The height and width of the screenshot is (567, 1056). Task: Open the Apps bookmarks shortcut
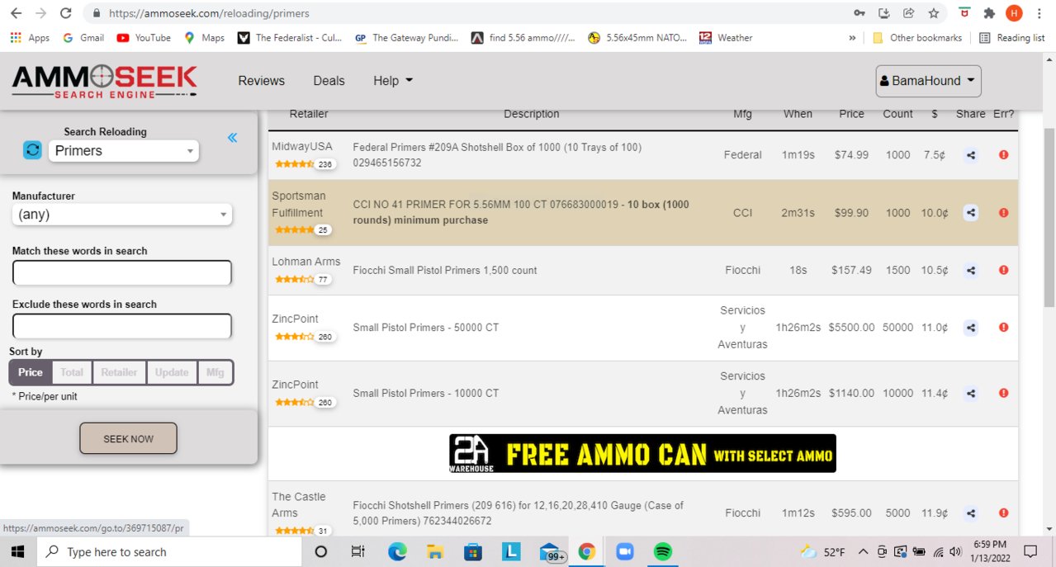30,38
